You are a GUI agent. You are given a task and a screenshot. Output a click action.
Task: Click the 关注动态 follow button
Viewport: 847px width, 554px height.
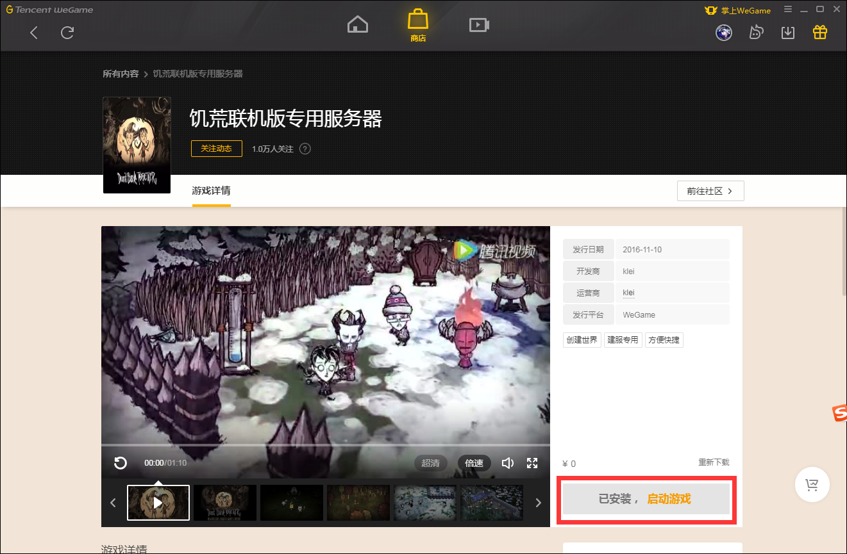pyautogui.click(x=216, y=149)
